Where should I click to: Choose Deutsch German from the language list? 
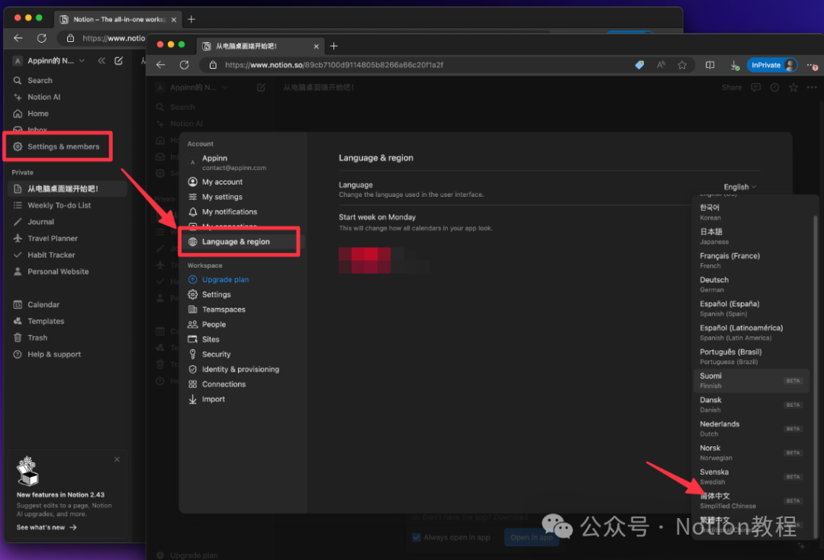(x=751, y=285)
